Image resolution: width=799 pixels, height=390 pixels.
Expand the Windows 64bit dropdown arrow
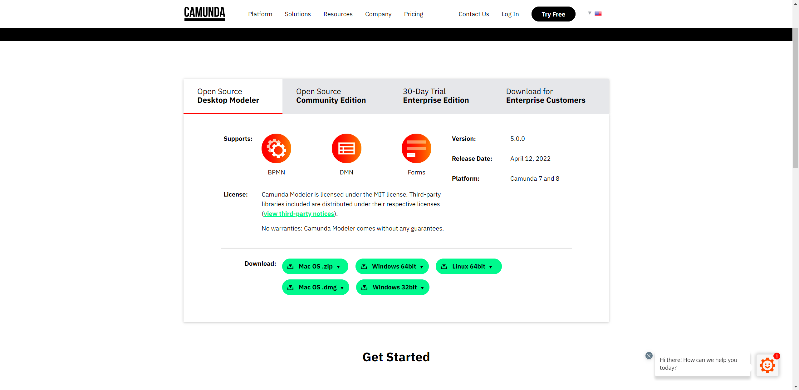(422, 267)
